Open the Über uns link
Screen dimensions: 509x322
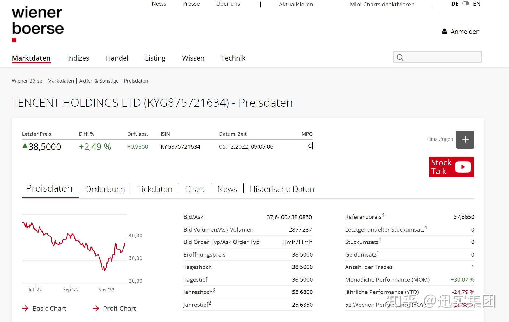click(228, 4)
